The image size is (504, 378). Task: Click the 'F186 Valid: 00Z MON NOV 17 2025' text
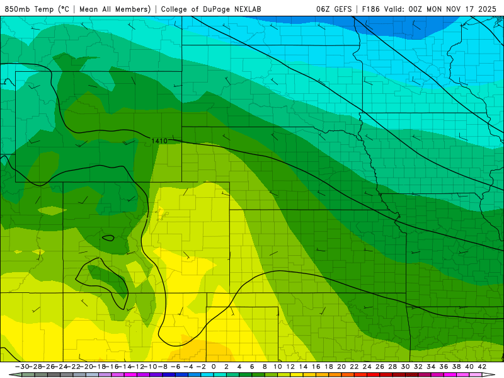click(429, 9)
